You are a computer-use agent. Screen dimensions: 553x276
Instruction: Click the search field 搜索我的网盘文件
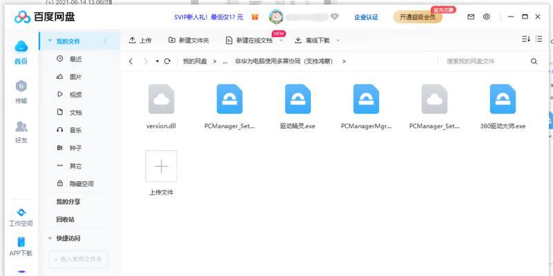[x=483, y=61]
